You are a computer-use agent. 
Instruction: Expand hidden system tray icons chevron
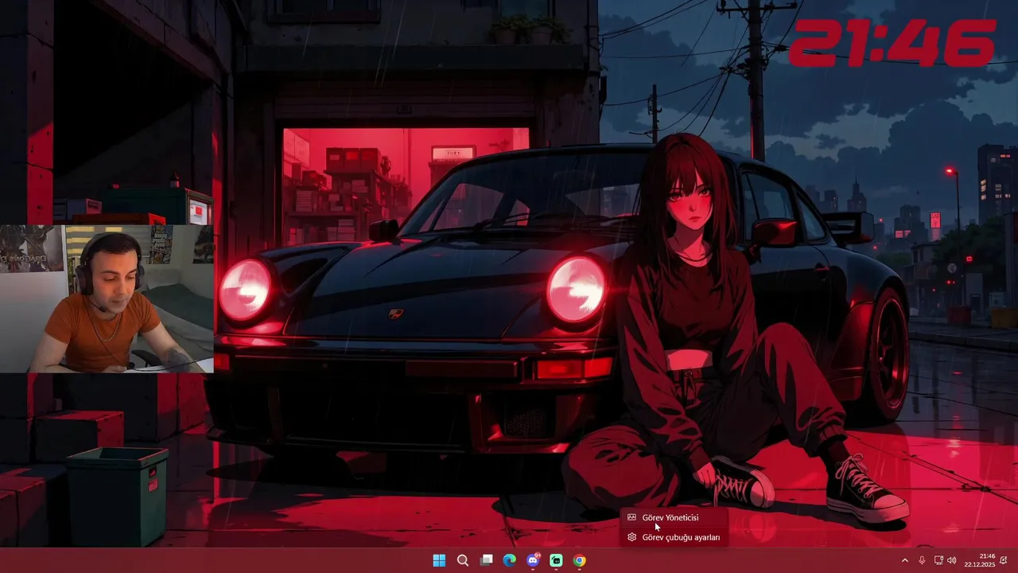click(x=904, y=560)
